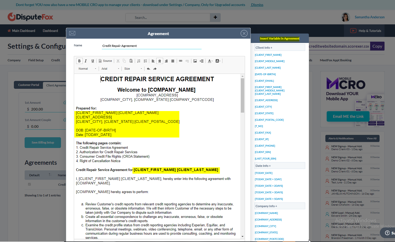The image size is (395, 242).
Task: Open the text color picker
Action: tap(210, 61)
